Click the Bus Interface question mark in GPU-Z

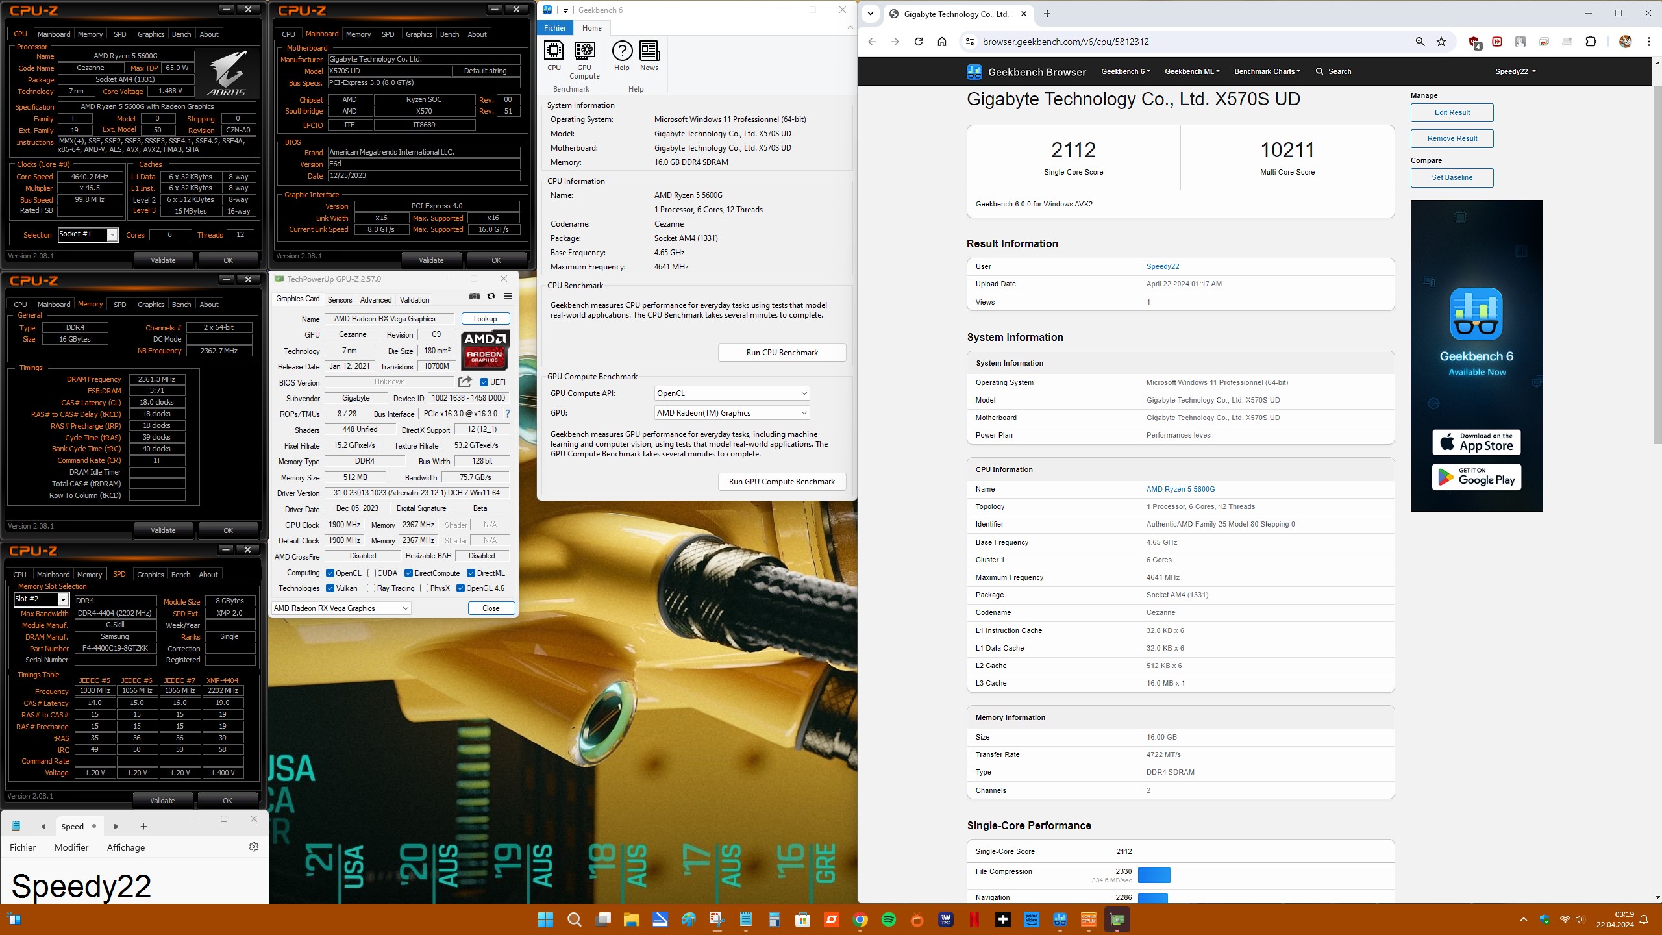[508, 414]
